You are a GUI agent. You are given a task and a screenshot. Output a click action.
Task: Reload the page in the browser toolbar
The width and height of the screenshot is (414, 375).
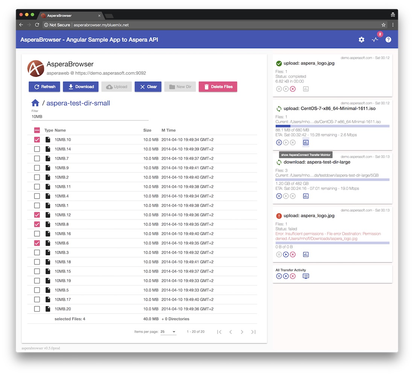pos(37,25)
